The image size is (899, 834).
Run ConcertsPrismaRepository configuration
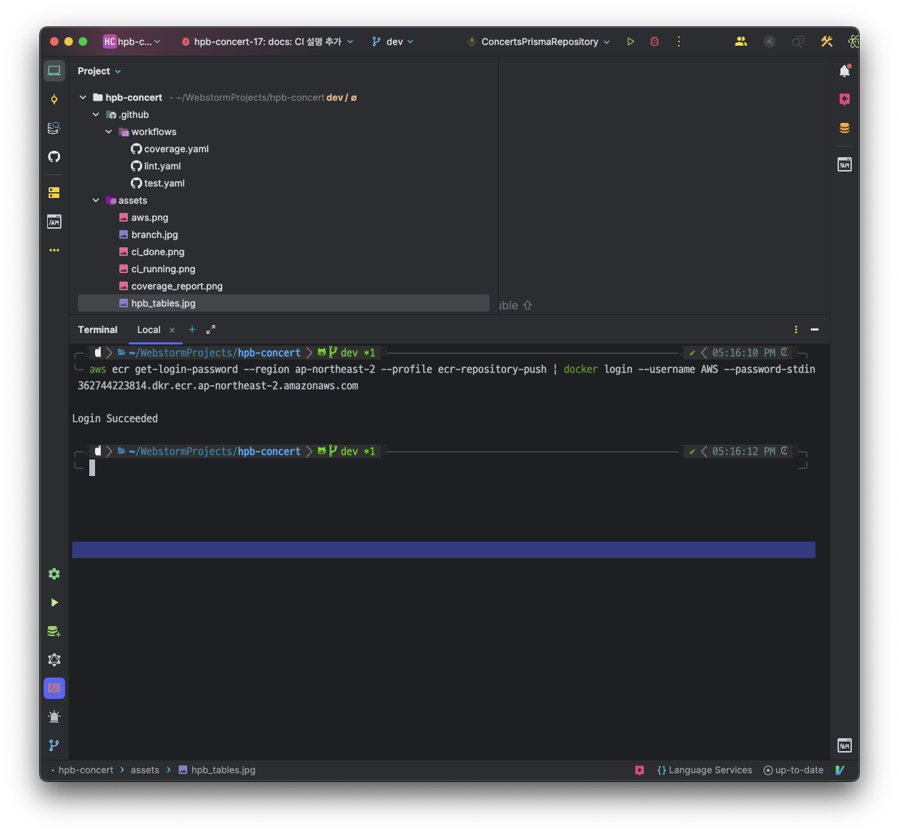[630, 41]
